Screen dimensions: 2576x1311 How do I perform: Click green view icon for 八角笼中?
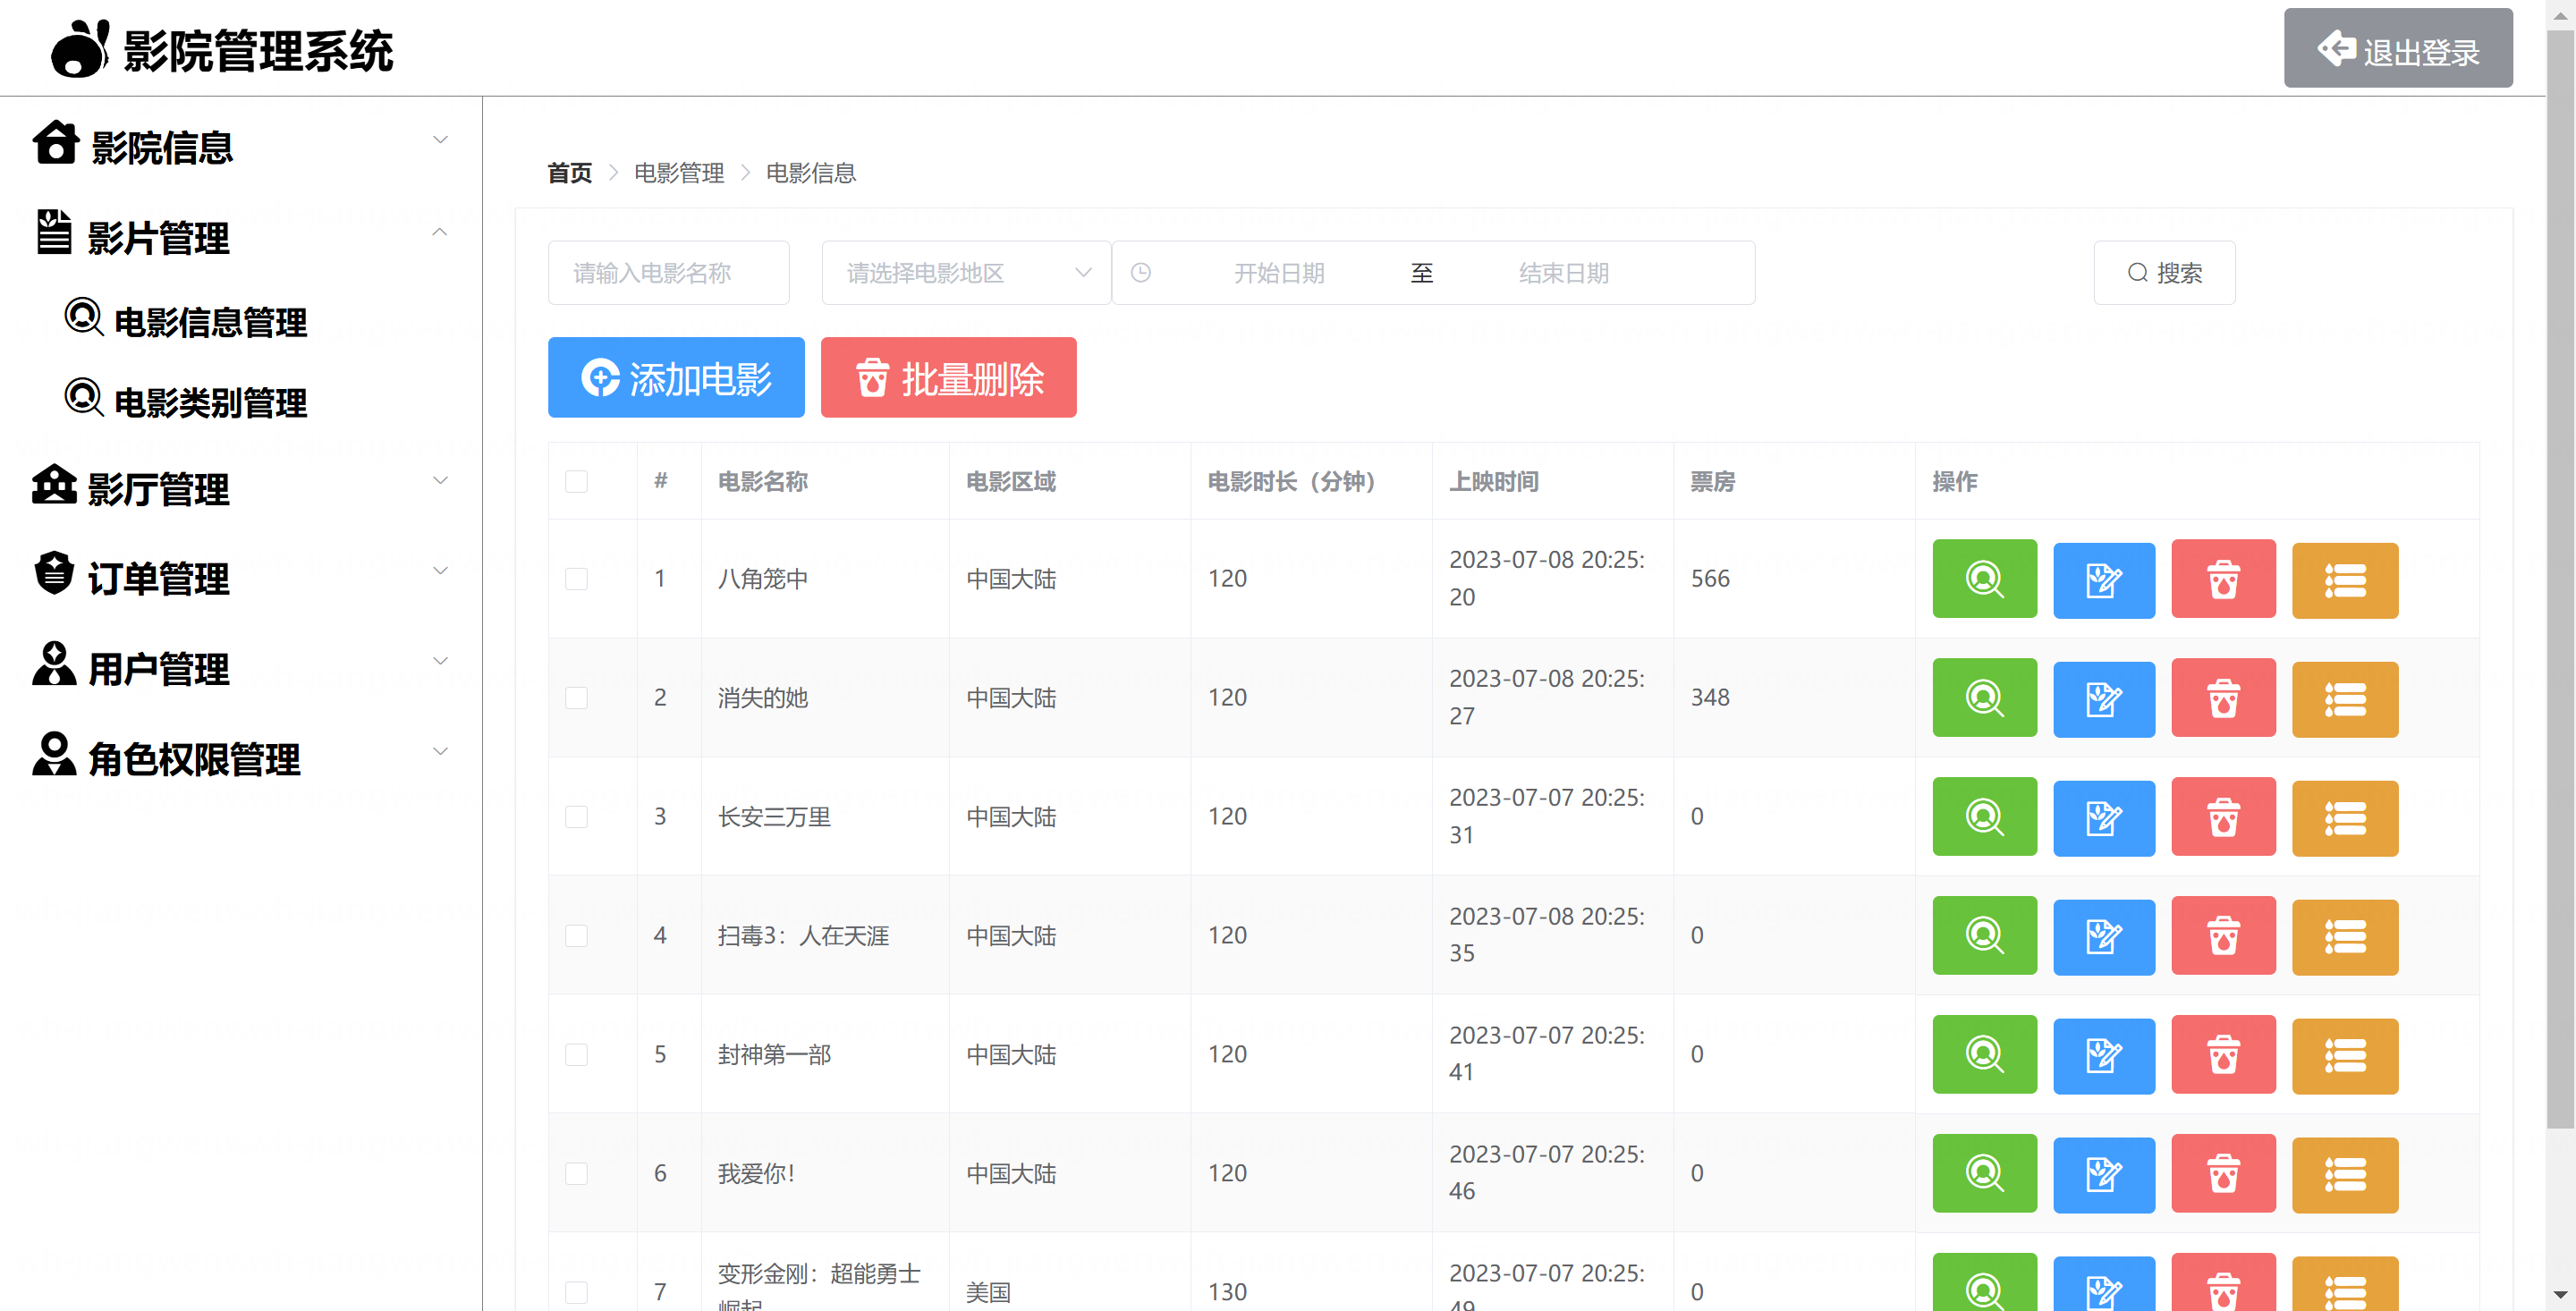click(x=1984, y=579)
